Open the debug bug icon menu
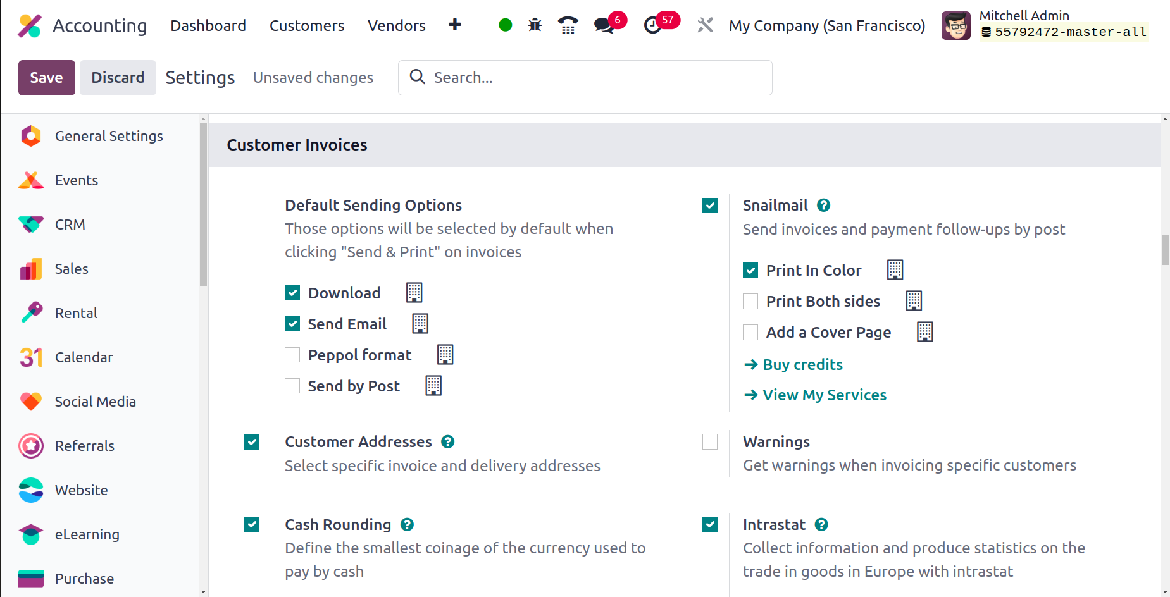This screenshot has height=597, width=1170. [x=535, y=25]
